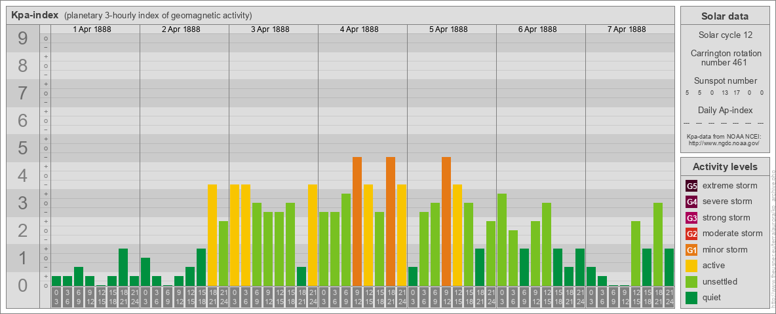776x314 pixels.
Task: Click the Kp axis level 7 label
Action: (23, 93)
